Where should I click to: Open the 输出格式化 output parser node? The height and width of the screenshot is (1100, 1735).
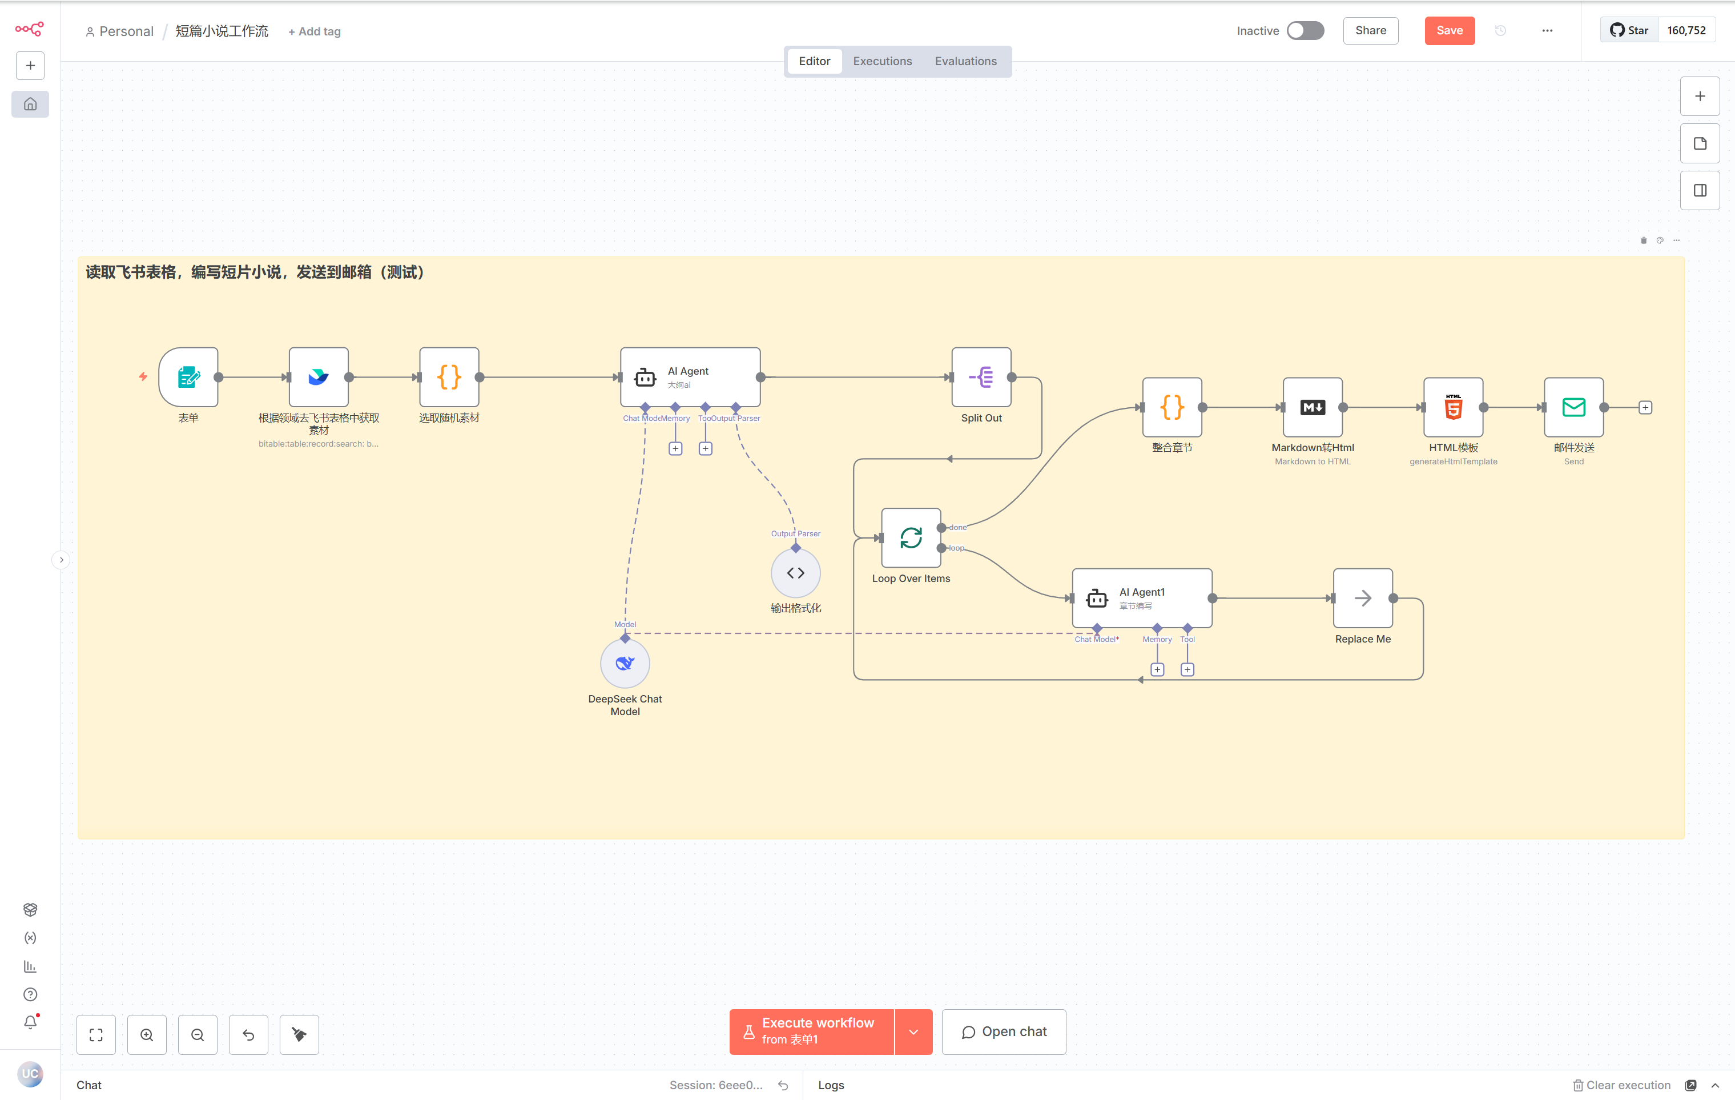pos(795,573)
